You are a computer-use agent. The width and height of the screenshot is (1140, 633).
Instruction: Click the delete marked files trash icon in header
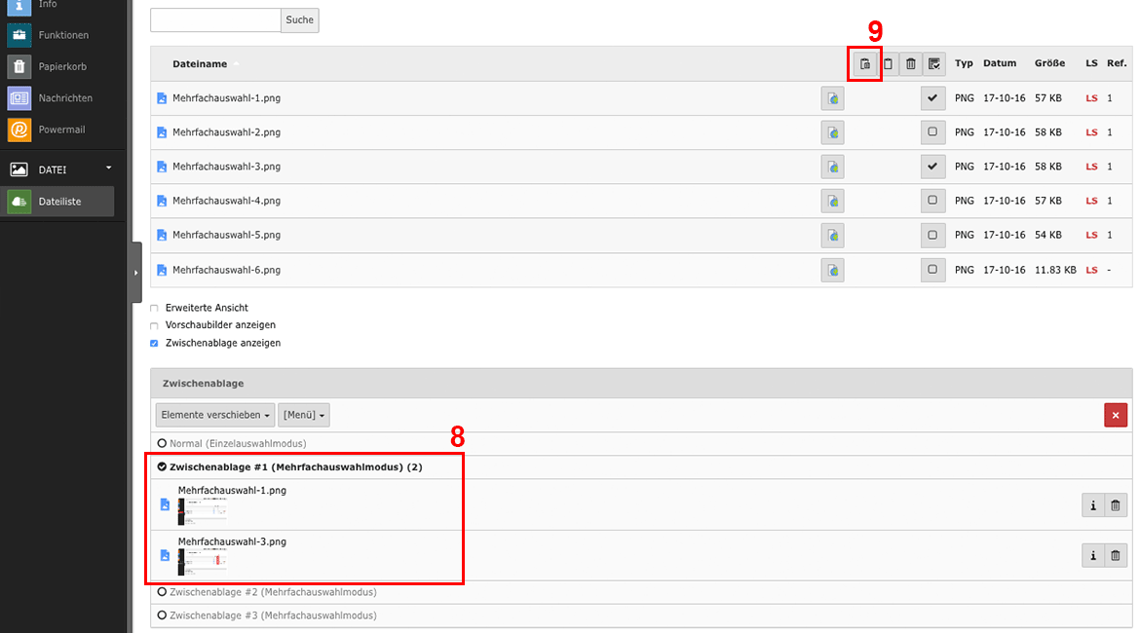pos(910,64)
